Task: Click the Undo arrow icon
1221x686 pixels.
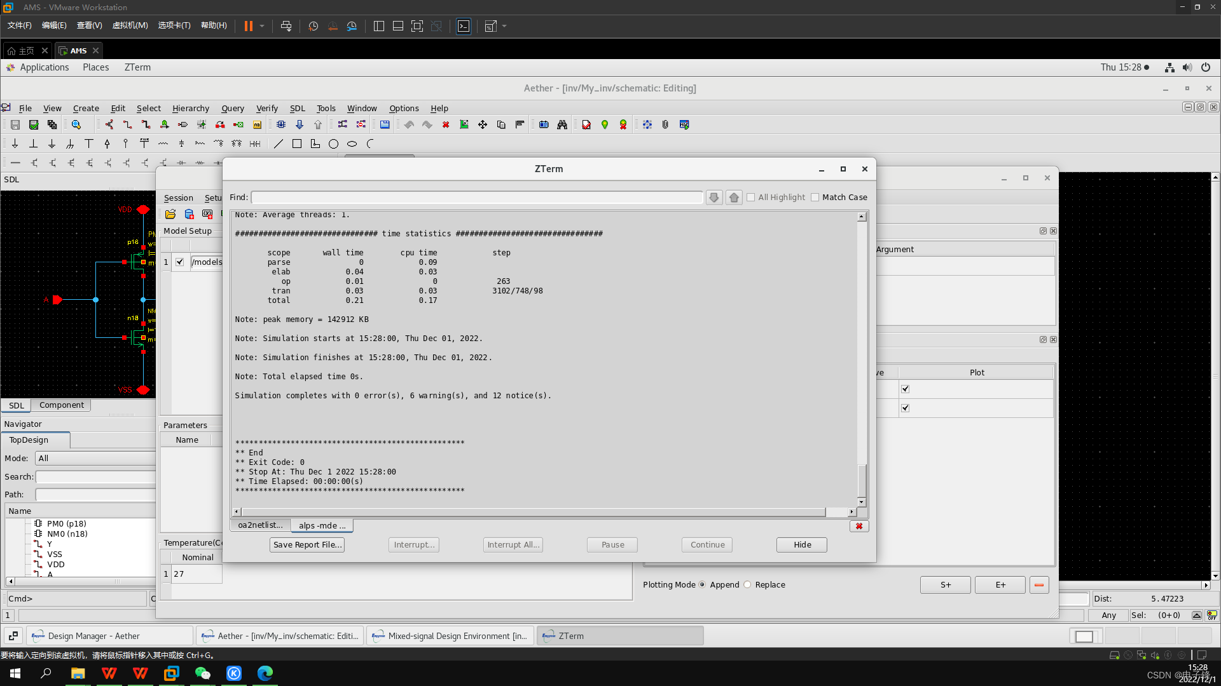Action: click(409, 124)
